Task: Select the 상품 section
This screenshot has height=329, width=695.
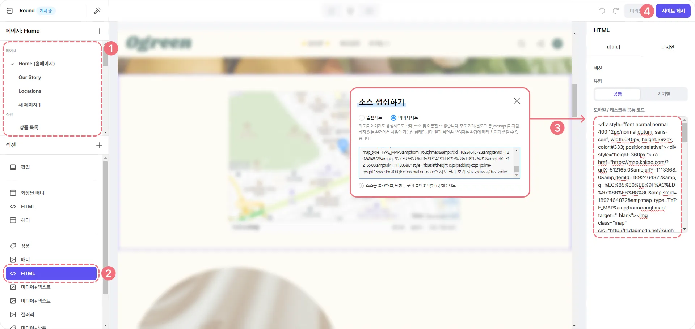Action: point(51,246)
